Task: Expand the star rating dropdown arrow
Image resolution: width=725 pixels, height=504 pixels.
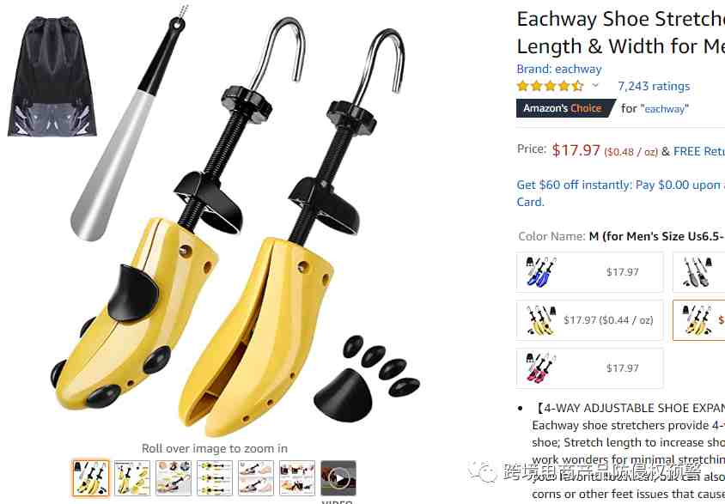Action: point(595,86)
